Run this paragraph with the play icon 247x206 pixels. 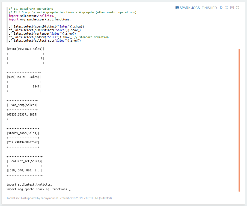coord(221,8)
